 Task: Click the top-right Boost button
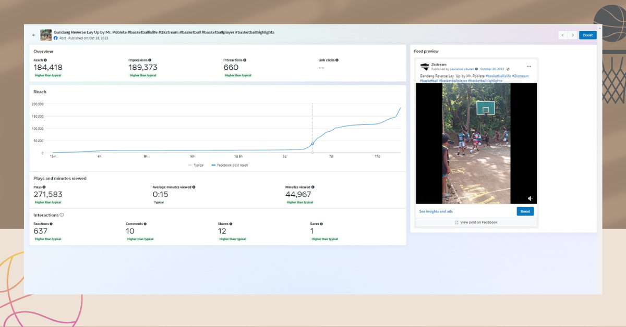[x=588, y=35]
